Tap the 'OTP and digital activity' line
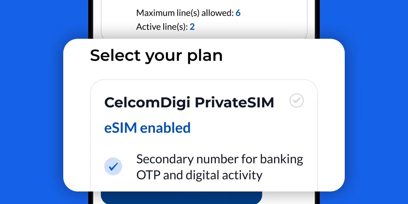Image resolution: width=408 pixels, height=204 pixels. tap(199, 175)
